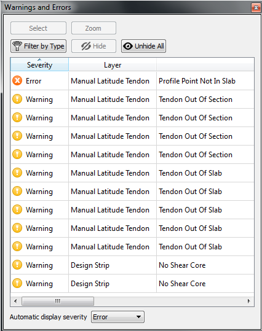Click the funnel icon on Filter by Type
262x331 pixels.
[x=17, y=46]
